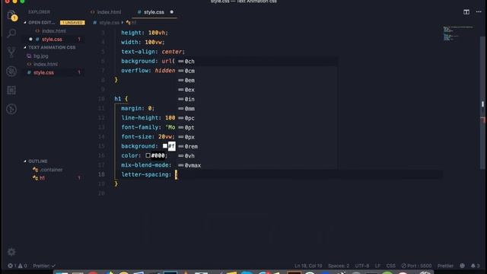Choose 0cm from the suggestion list
The width and height of the screenshot is (487, 274).
point(257,71)
